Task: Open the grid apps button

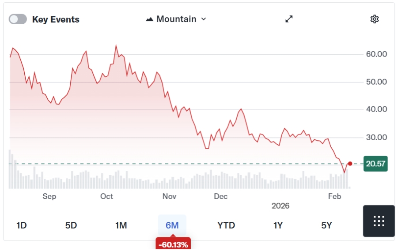Action: [x=379, y=221]
